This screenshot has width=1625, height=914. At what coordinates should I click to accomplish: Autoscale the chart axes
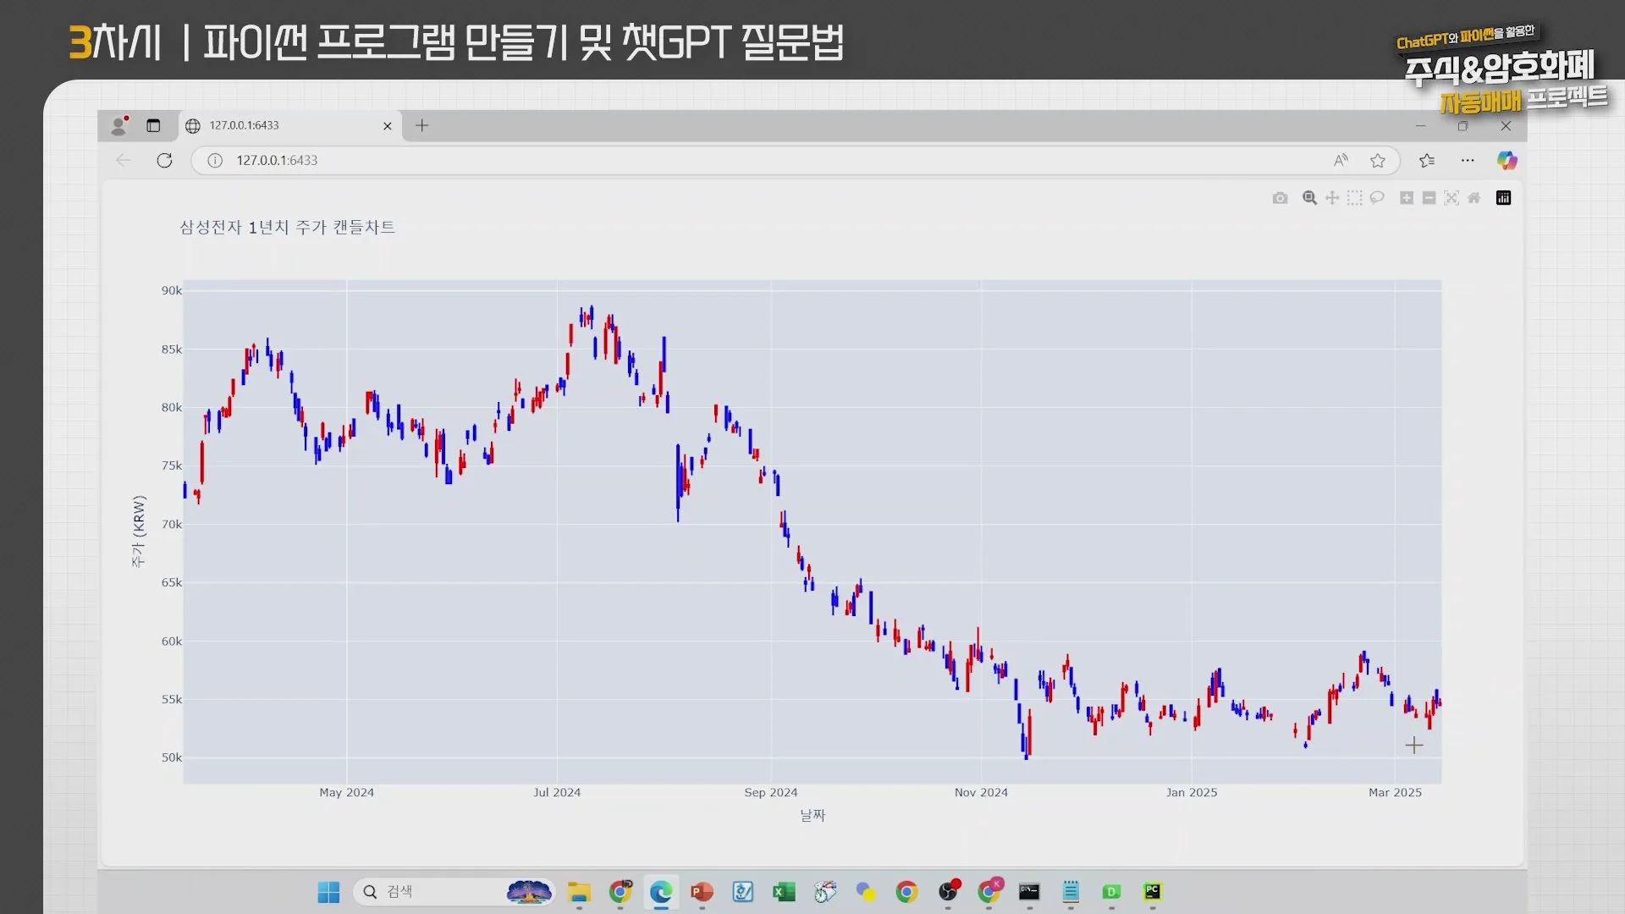(1451, 198)
